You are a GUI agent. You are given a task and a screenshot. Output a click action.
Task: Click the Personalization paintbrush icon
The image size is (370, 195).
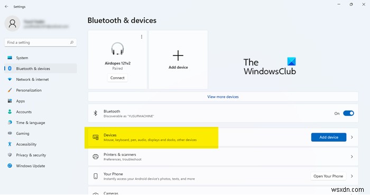click(x=10, y=90)
